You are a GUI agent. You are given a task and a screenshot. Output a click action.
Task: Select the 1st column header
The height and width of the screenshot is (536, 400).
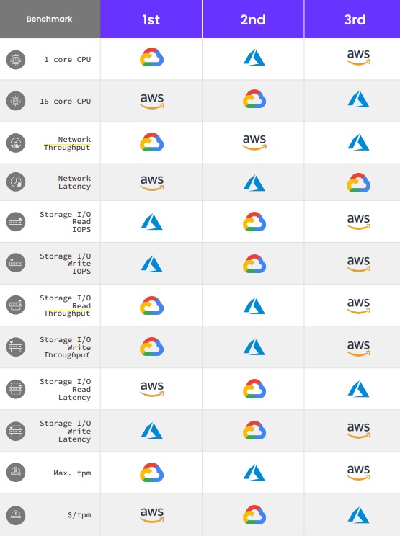point(151,19)
